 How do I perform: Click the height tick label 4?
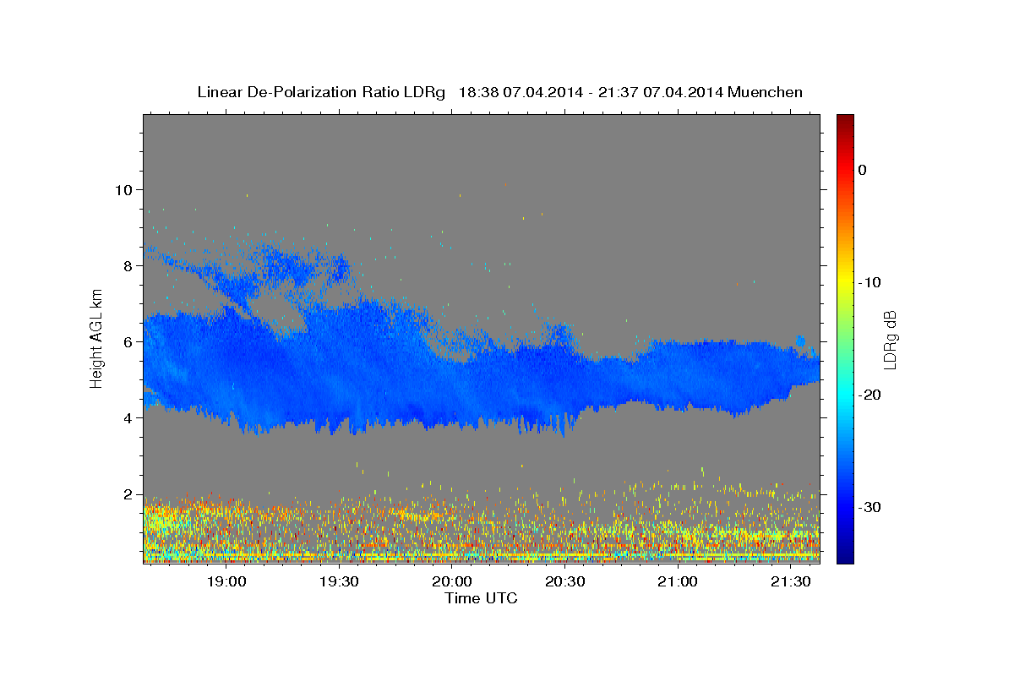tap(128, 417)
